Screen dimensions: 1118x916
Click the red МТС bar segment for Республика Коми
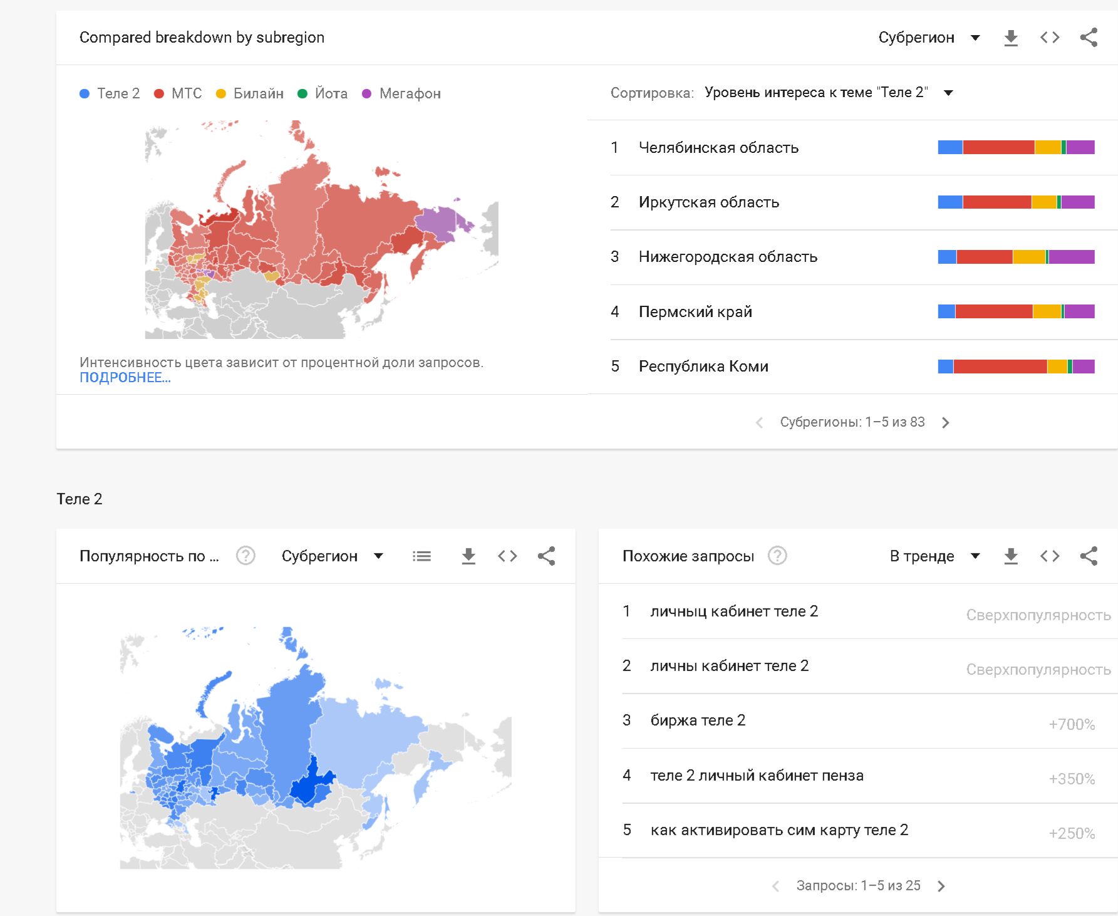click(x=1000, y=367)
